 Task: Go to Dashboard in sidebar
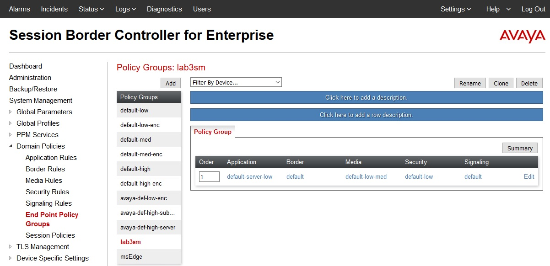26,66
